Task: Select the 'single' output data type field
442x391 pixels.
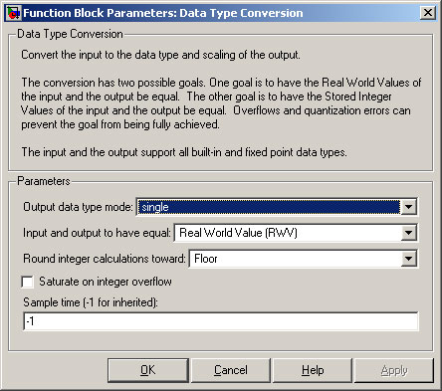Action: (x=269, y=207)
